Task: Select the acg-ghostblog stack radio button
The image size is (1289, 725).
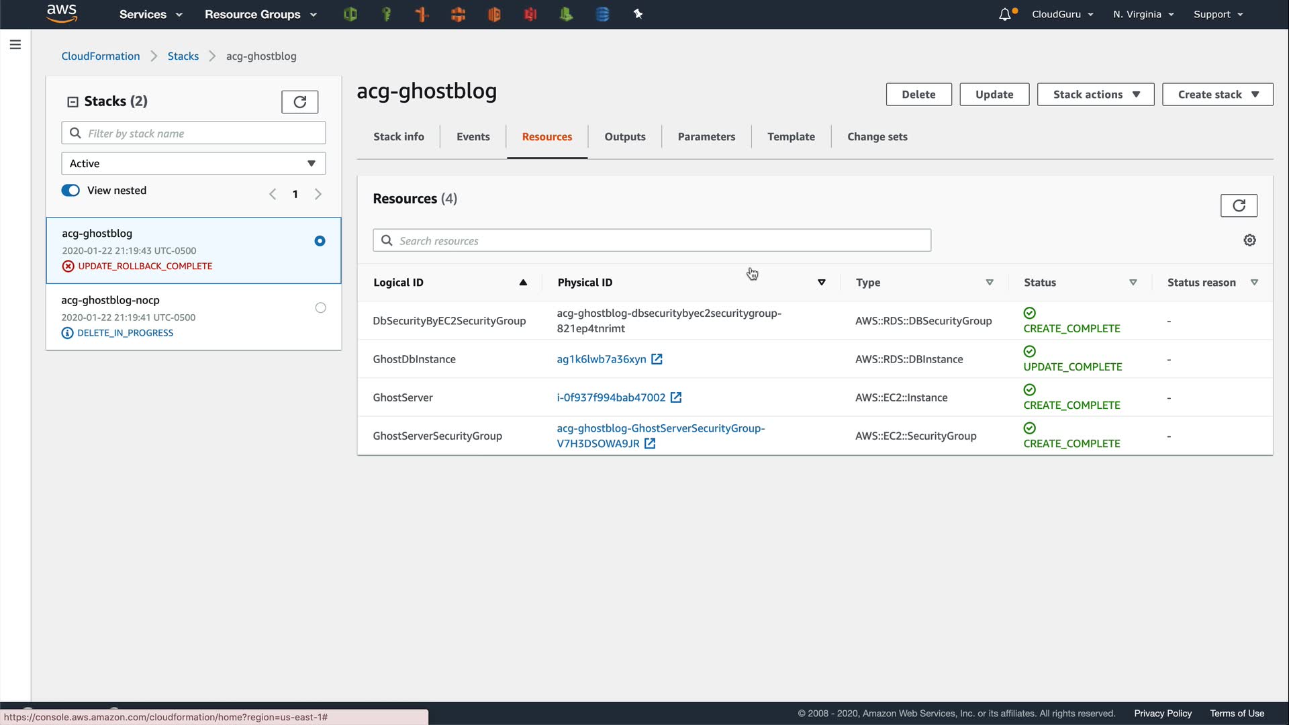Action: (320, 241)
